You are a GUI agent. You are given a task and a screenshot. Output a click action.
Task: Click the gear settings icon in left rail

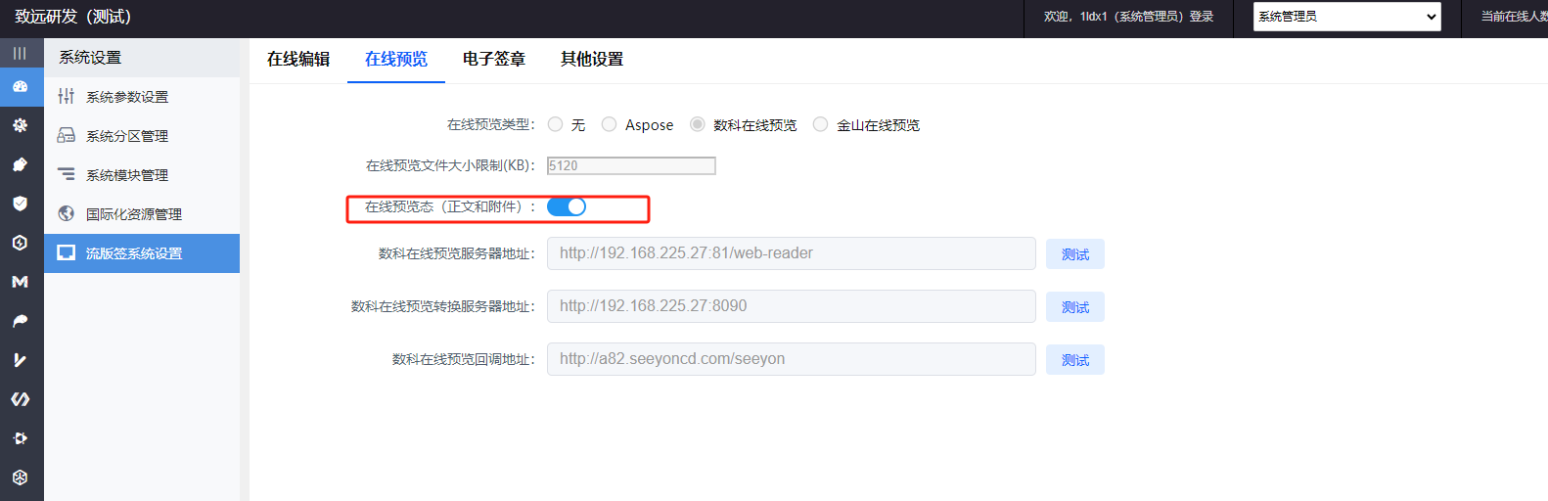point(20,125)
